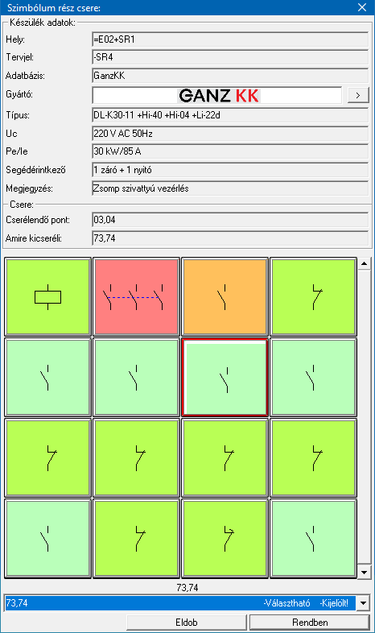Close the Szimbólum rész csere dialog
The image size is (375, 633).
362,8
